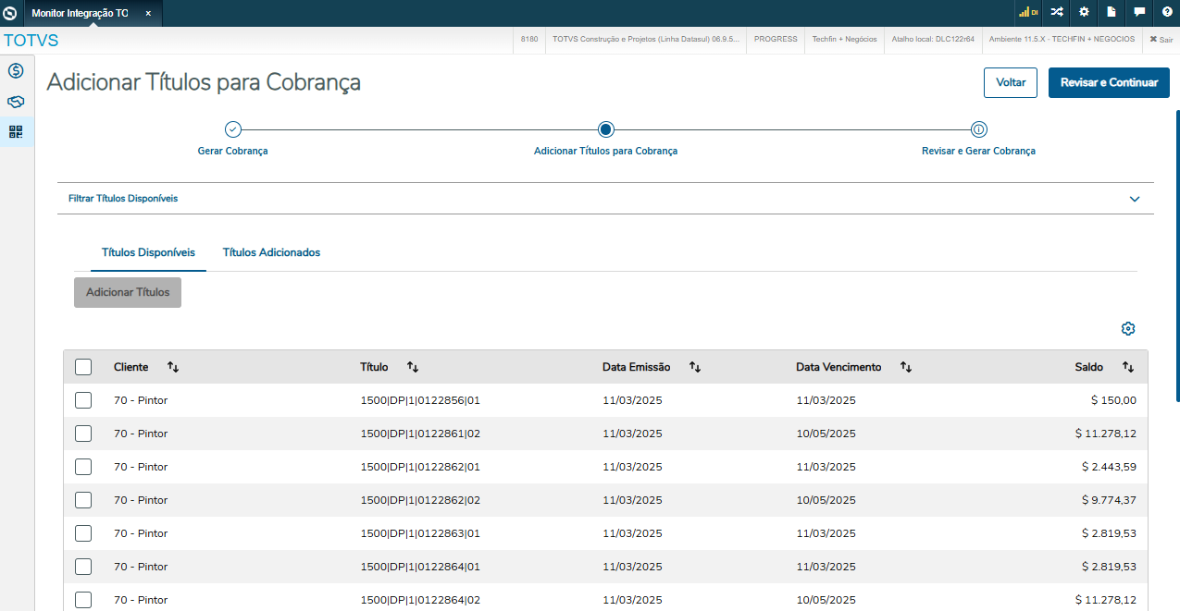Viewport: 1180px width, 611px height.
Task: Check the row for title 1500|DP|1|0122856|01
Action: 83,400
